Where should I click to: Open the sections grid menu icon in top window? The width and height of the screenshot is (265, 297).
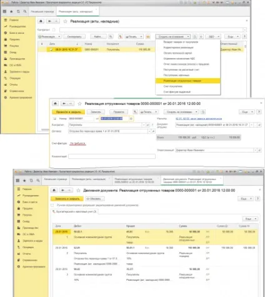pyautogui.click(x=4, y=11)
